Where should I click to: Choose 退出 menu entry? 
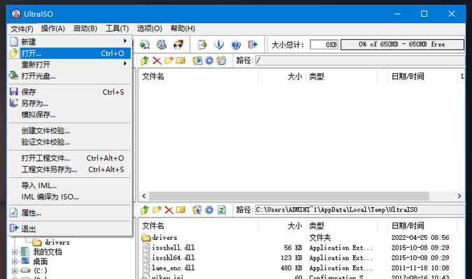pos(69,229)
